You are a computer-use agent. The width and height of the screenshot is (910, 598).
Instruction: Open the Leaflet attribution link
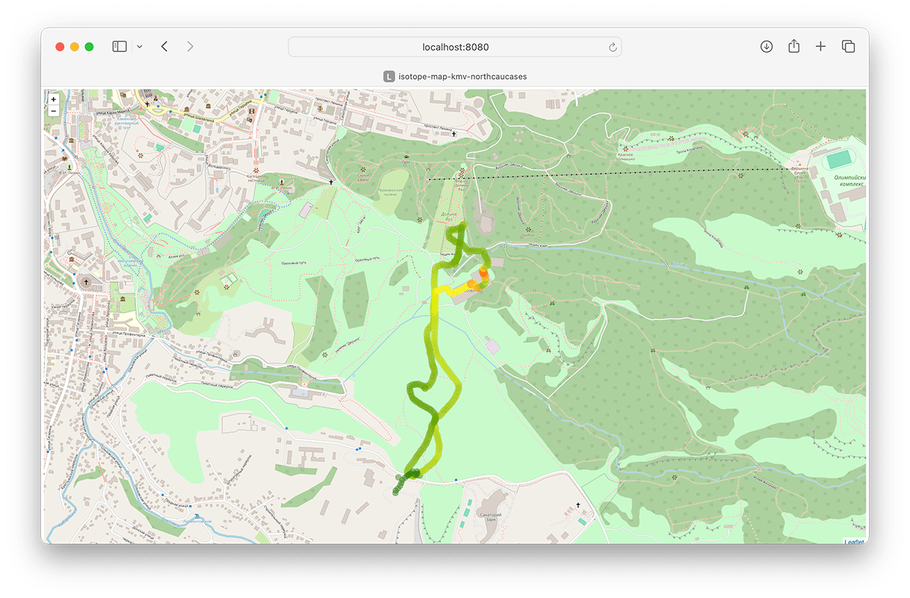(x=854, y=542)
